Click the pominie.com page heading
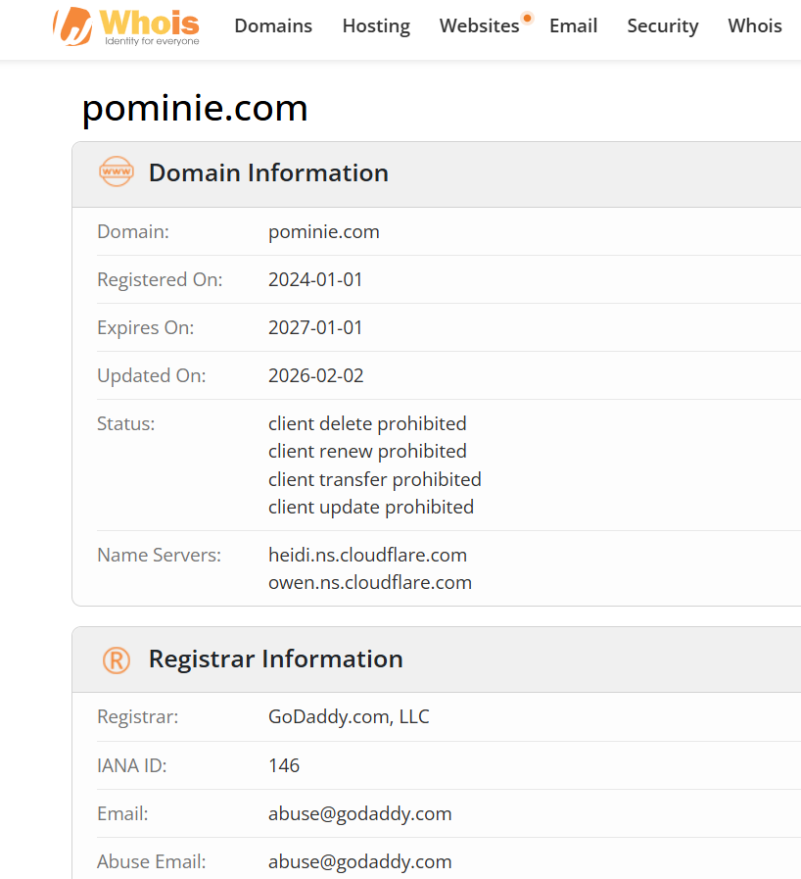 click(x=195, y=108)
